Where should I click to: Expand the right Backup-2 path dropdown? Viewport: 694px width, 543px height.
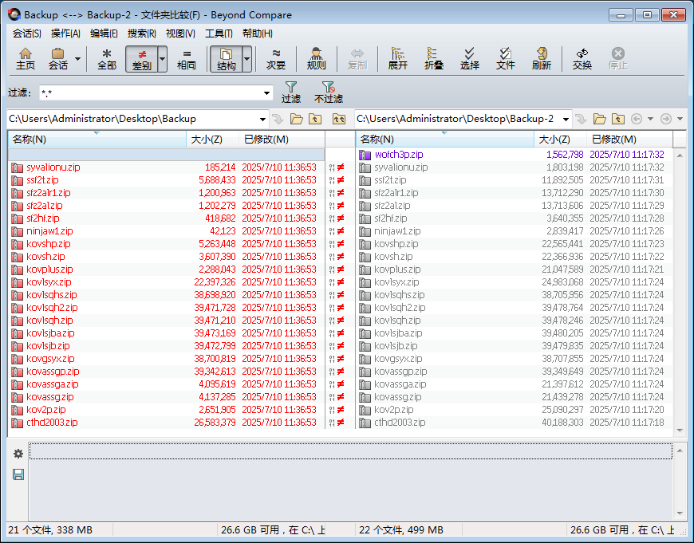tap(566, 119)
